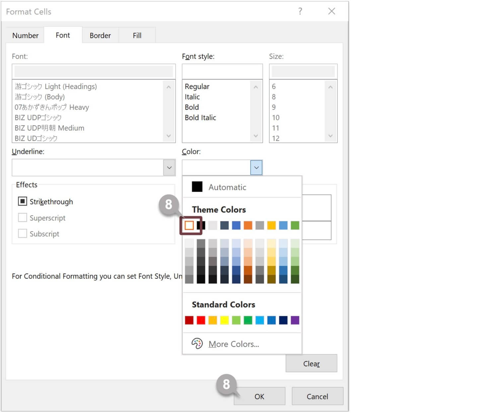Expand the Underline dropdown

169,167
